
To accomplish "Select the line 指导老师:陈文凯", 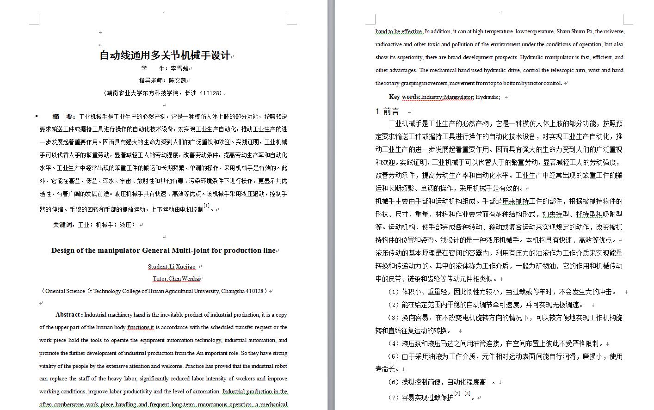I will coord(163,80).
